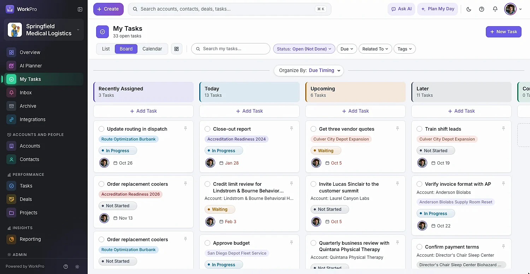
Task: Pin the Get three vendor quotes task
Action: [397, 129]
